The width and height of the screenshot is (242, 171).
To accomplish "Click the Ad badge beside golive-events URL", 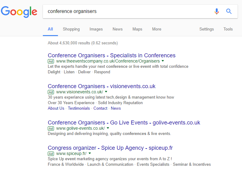I will 51,128.
